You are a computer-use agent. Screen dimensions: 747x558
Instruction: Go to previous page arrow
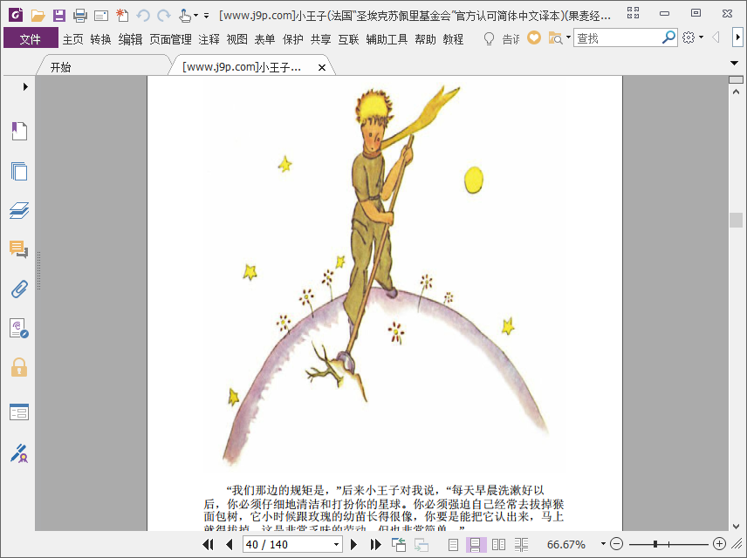click(x=230, y=544)
